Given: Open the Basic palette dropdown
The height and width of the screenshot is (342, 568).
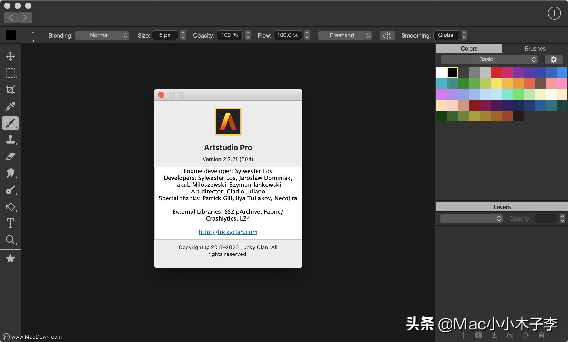Looking at the screenshot, I should point(489,59).
